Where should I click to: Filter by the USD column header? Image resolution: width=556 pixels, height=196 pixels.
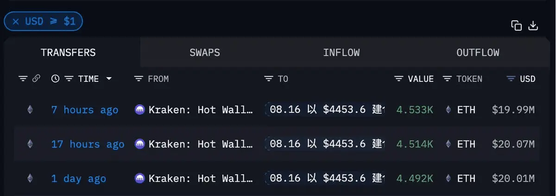(x=521, y=79)
